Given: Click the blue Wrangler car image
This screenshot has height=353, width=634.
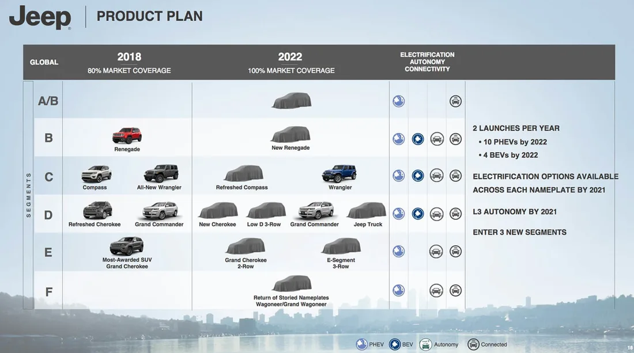Looking at the screenshot, I should [339, 174].
